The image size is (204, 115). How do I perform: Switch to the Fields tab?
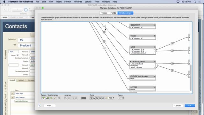tap(113, 13)
